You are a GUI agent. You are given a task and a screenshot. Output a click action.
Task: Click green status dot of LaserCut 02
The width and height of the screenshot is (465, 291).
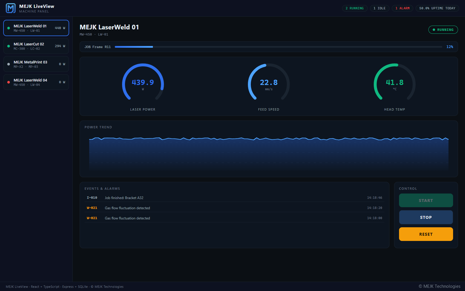click(8, 46)
